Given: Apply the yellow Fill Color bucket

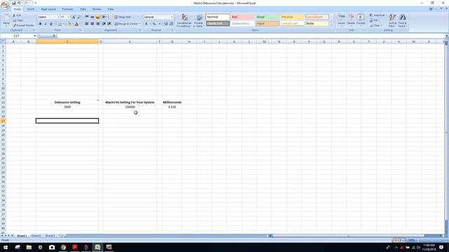Looking at the screenshot, I should (x=69, y=24).
